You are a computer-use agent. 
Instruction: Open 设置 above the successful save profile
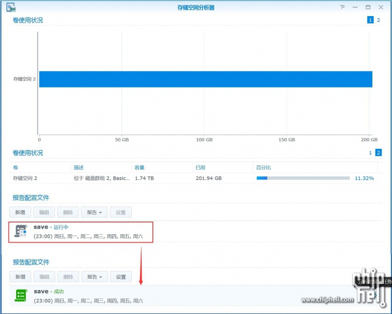tap(121, 277)
